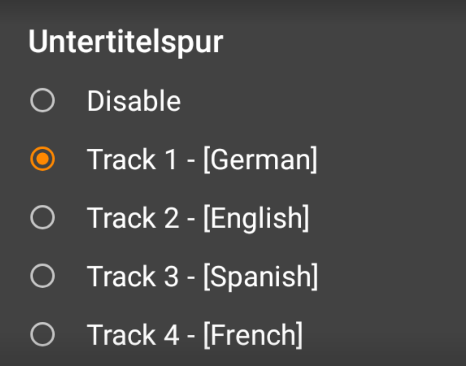Select the "Track 3 - [Spanish]" option label
Screen dimensions: 466x366
coord(202,276)
